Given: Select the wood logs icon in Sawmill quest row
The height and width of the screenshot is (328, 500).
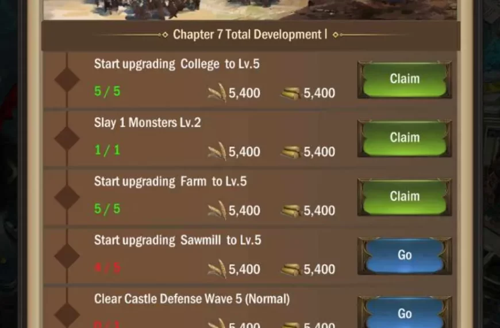Looking at the screenshot, I should coord(290,270).
